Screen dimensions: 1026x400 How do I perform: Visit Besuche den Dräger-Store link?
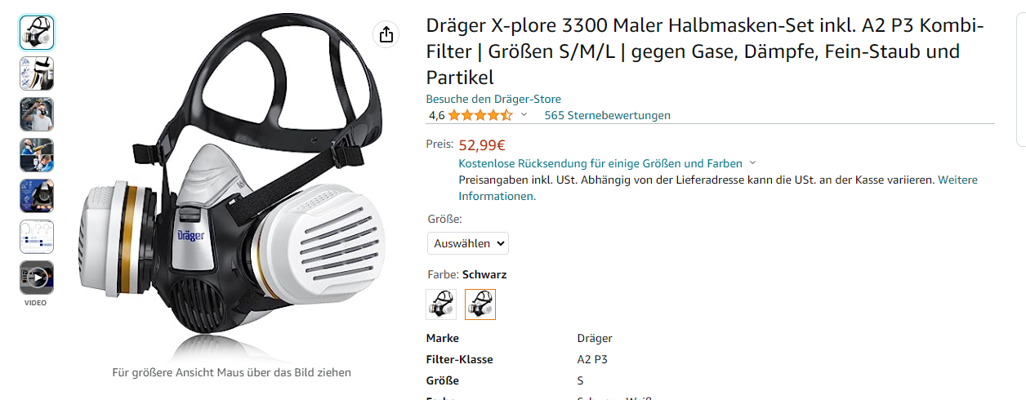493,99
